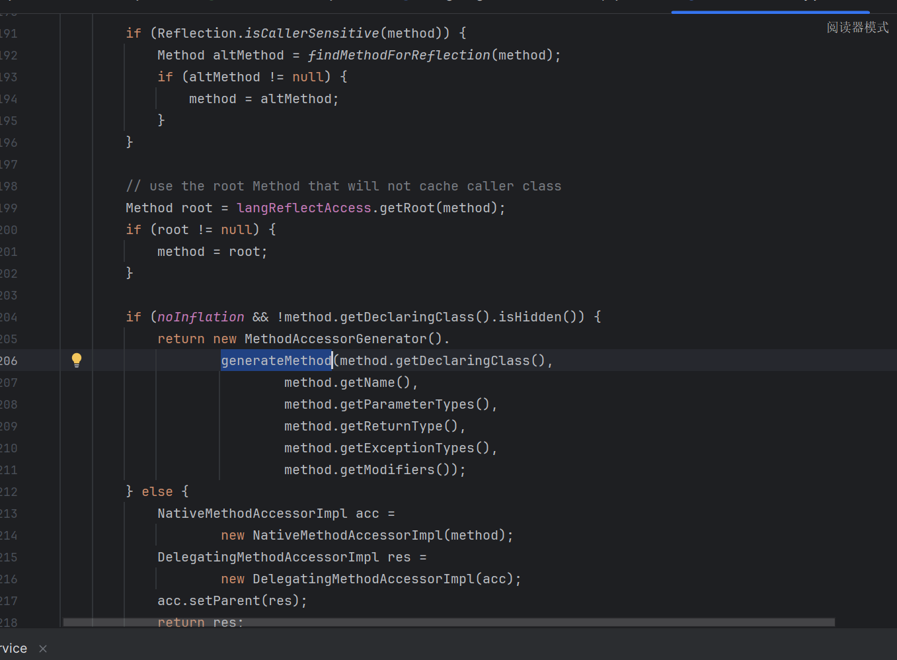Viewport: 897px width, 660px height.
Task: Click the 'use the root Method' comment
Action: click(343, 186)
